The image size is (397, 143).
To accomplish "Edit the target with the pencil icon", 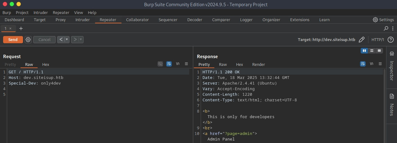I will 362,39.
